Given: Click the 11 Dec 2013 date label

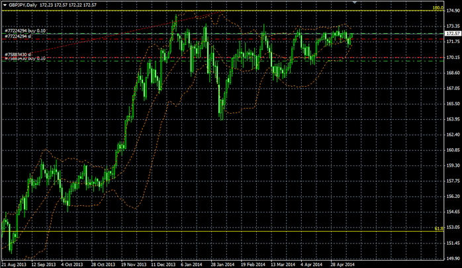Looking at the screenshot, I should (163, 265).
